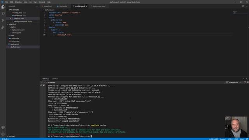249x140 pixels.
Task: Collapse the www folder
Action: coord(12,35)
